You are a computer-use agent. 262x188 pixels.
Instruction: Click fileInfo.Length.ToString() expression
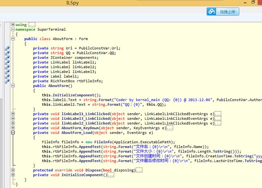[x=207, y=151]
